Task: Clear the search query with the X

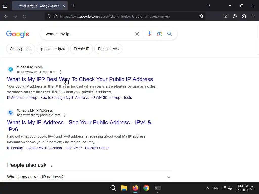Action: click(x=137, y=34)
